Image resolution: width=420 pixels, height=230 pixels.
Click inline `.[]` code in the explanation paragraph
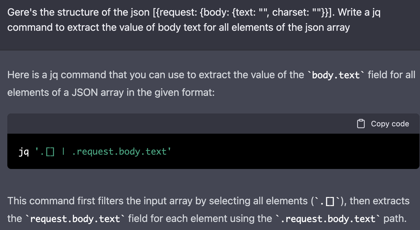click(x=327, y=201)
